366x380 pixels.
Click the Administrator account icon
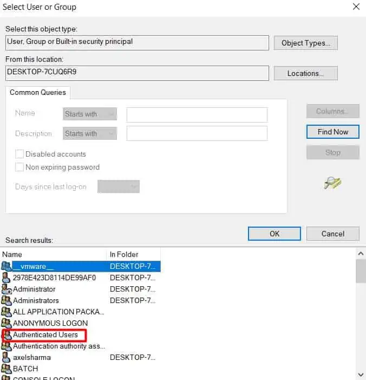pos(6,289)
